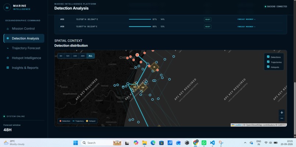Click the 48H forecast window value
296x147 pixels.
[8, 130]
